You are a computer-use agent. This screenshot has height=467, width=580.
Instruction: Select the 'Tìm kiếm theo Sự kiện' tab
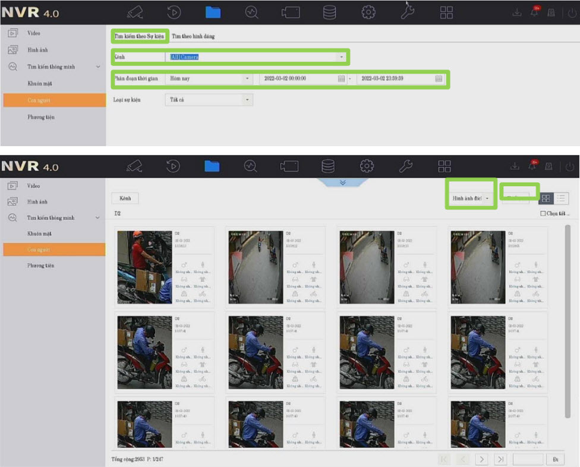tap(139, 36)
